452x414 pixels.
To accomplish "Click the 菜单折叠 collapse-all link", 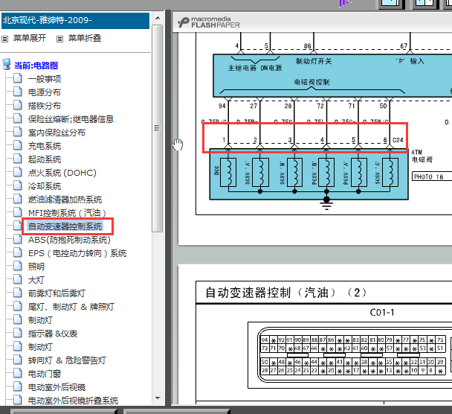I will [x=85, y=38].
